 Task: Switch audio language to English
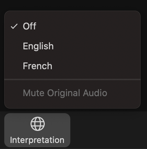(x=72, y=46)
